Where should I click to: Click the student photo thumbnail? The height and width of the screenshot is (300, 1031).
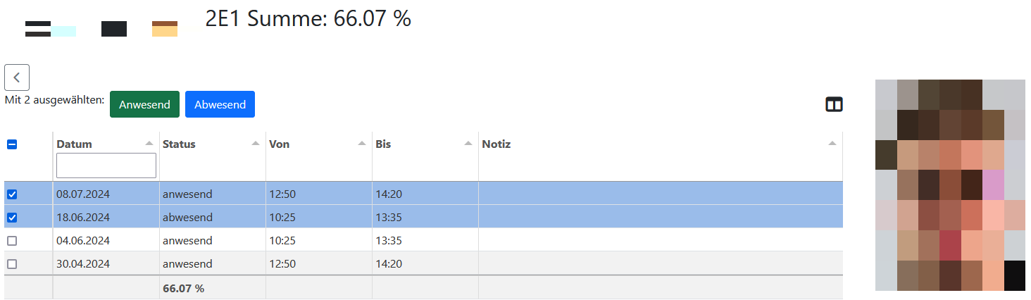pyautogui.click(x=950, y=185)
